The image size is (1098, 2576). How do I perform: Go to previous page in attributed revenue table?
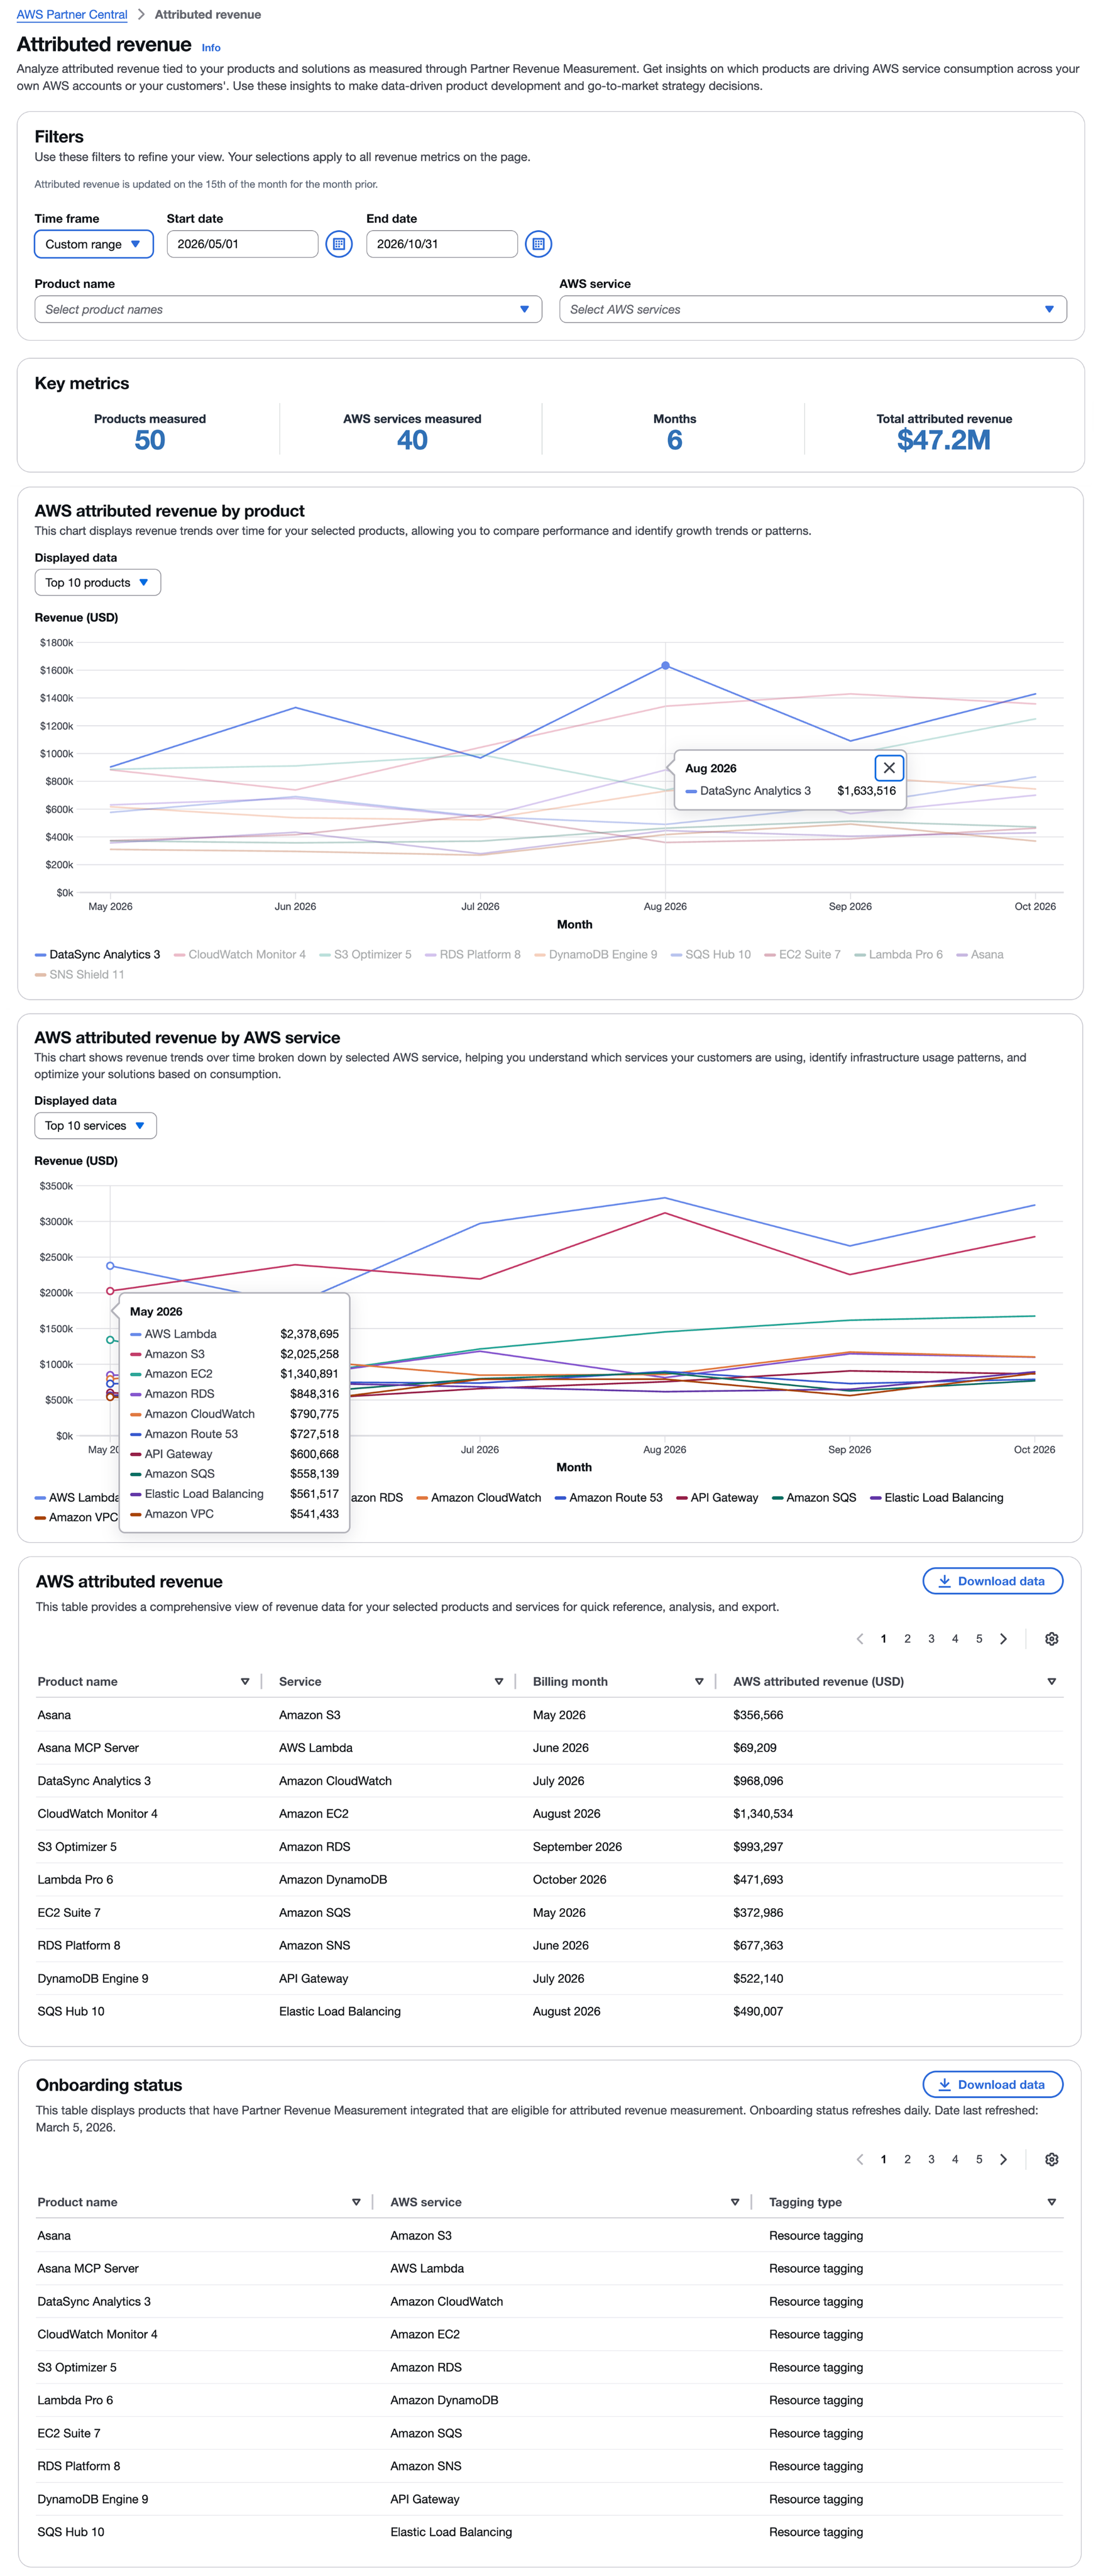859,1639
